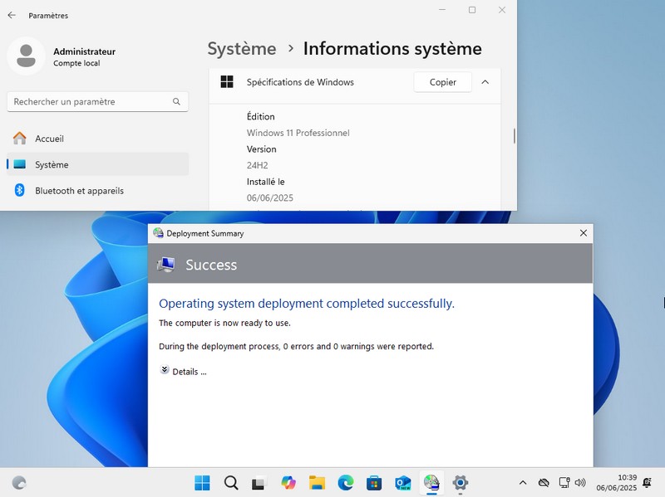665x497 pixels.
Task: Click the Settings gear icon in taskbar
Action: point(460,482)
